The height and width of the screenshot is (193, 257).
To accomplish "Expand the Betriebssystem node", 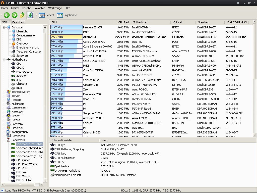I will (4, 92).
